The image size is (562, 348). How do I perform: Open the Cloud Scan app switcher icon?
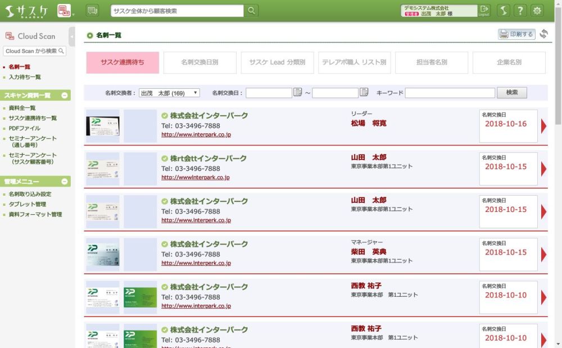pos(64,10)
